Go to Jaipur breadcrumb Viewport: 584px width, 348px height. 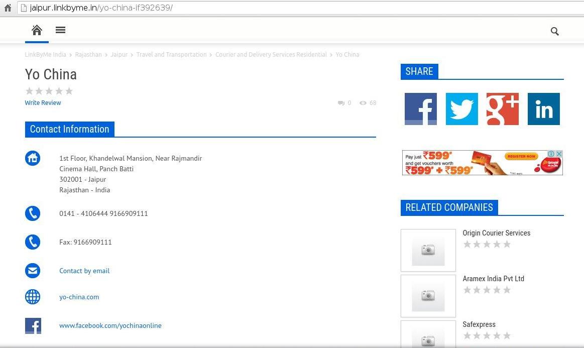coord(119,54)
